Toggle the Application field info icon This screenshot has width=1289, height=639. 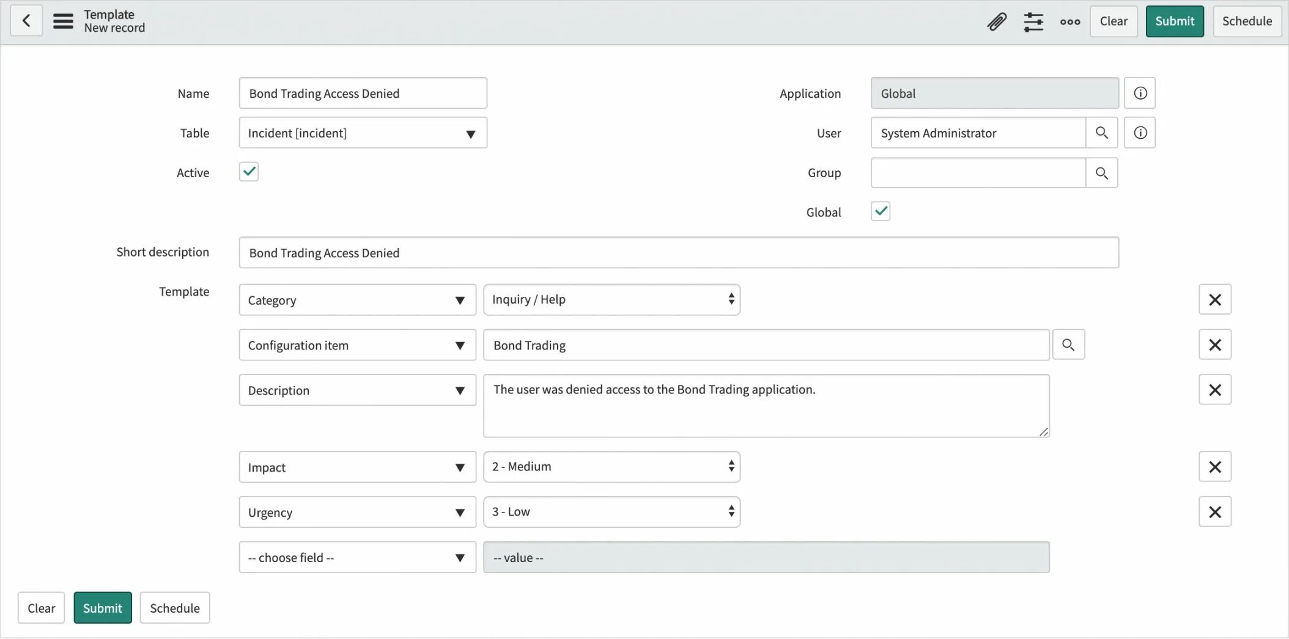[x=1140, y=93]
